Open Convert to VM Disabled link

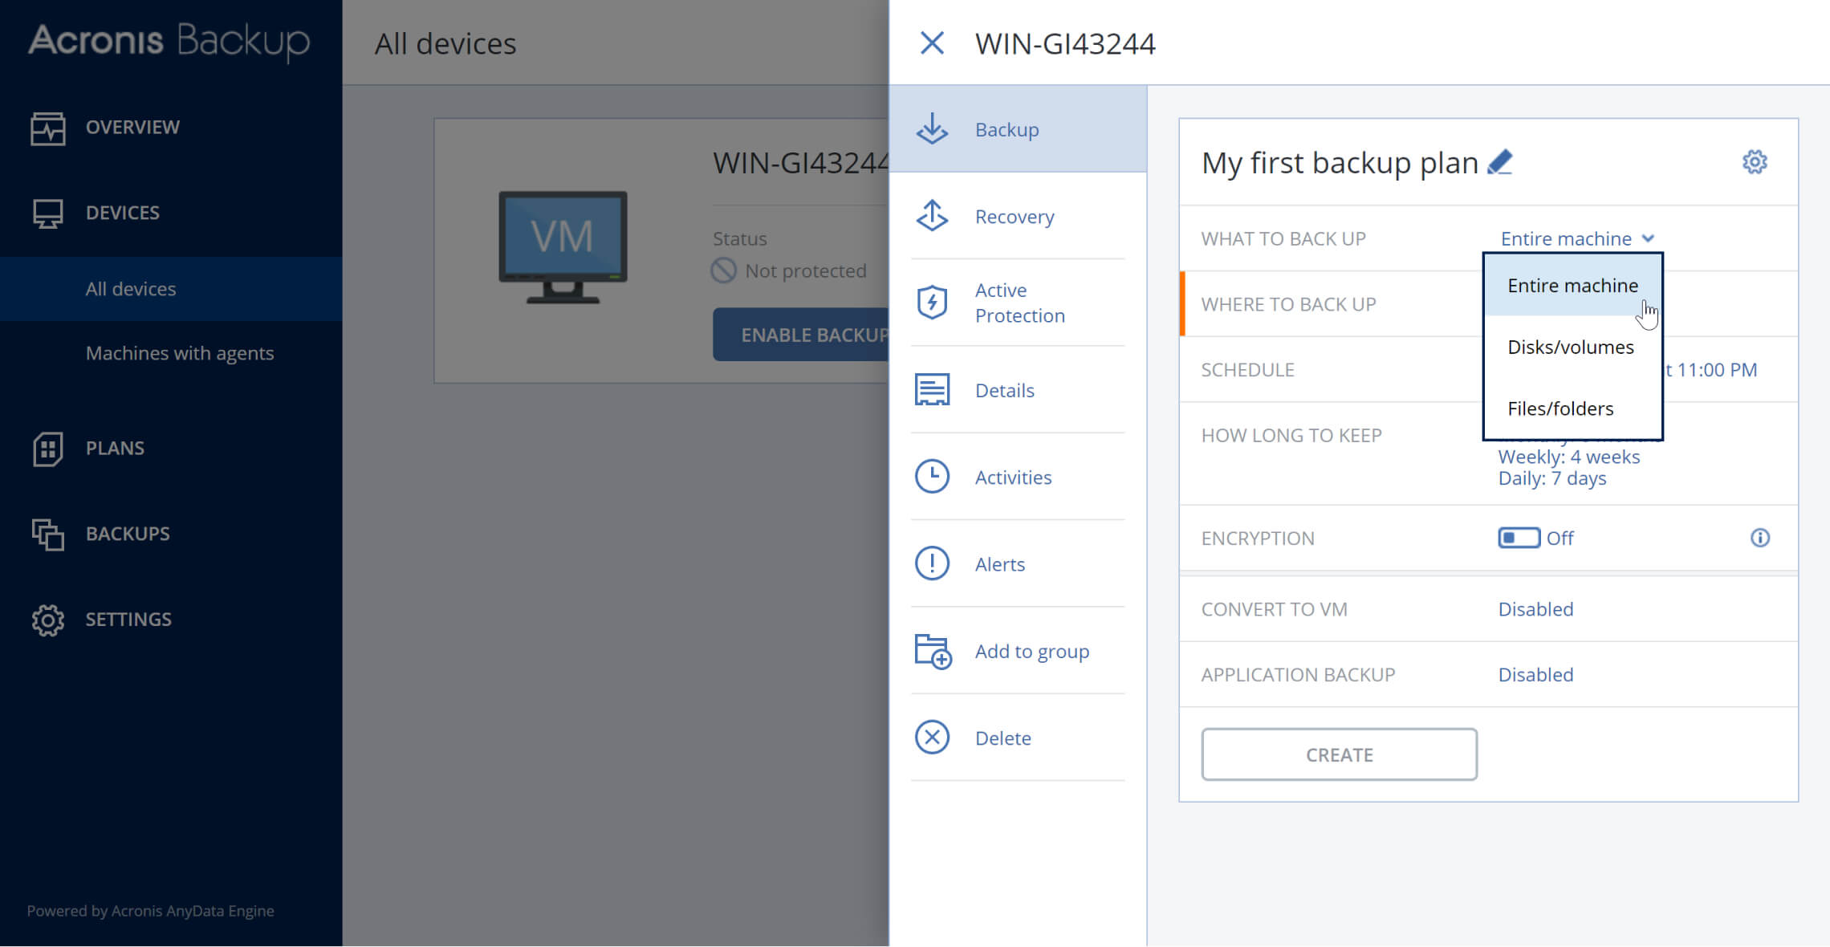pyautogui.click(x=1535, y=609)
